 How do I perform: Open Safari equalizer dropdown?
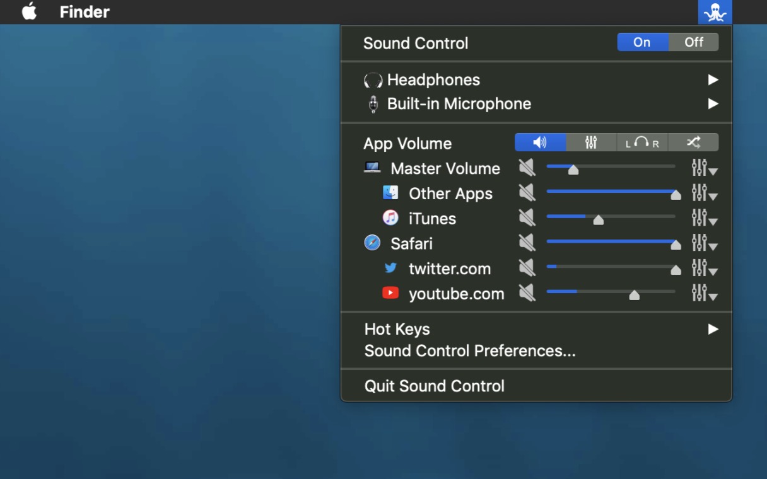[x=705, y=243]
